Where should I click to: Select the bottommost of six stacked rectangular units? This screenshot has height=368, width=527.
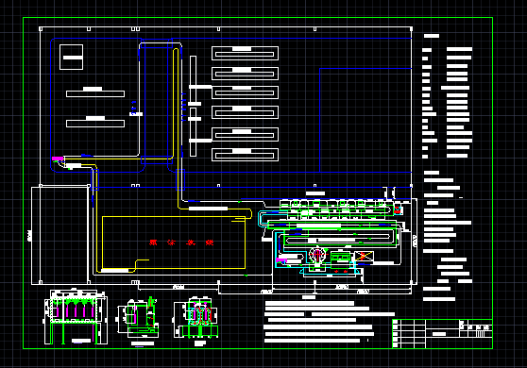tap(245, 155)
